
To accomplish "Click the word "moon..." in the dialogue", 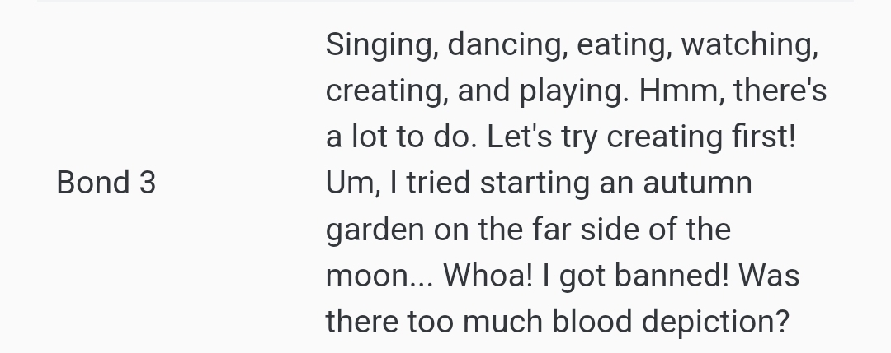I will pyautogui.click(x=379, y=276).
